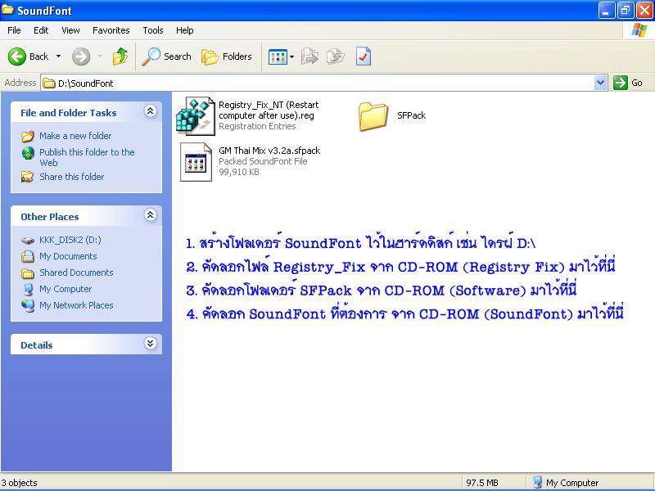Click the Move To toolbar icon
The image size is (655, 491).
(x=309, y=56)
